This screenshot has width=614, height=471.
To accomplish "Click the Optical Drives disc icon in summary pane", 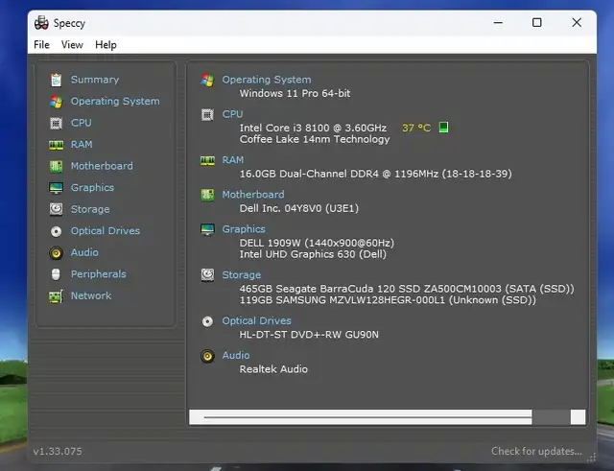I will click(207, 321).
